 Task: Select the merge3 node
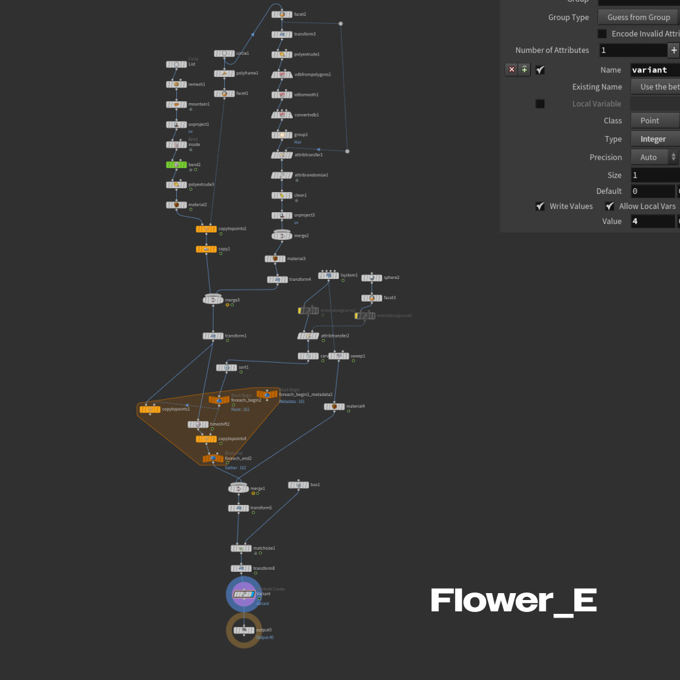coord(213,300)
